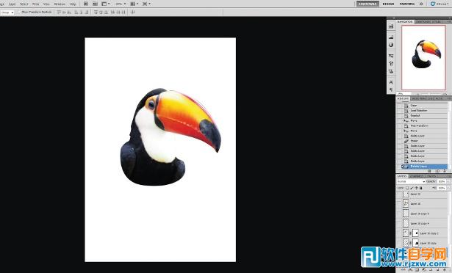452x273 pixels.
Task: Launch Bridge from the application bar
Action: click(86, 4)
